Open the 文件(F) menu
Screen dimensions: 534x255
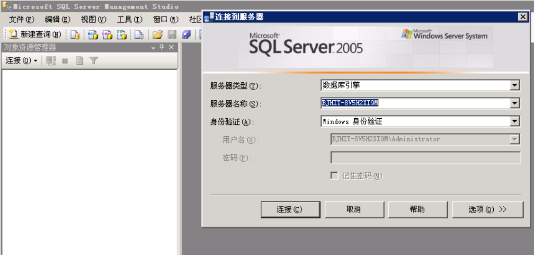[21, 19]
